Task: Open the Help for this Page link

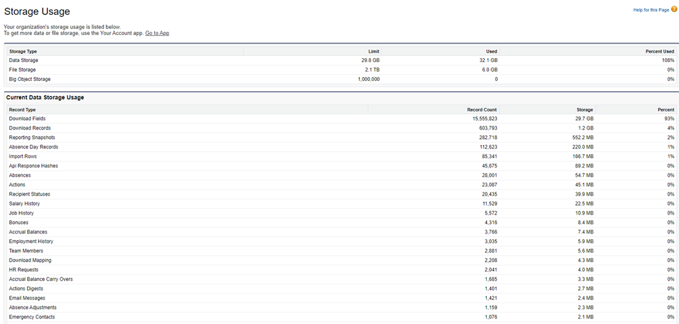Action: pyautogui.click(x=651, y=10)
